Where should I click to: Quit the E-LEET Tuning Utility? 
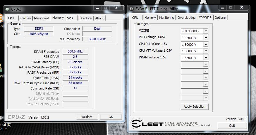(232, 126)
